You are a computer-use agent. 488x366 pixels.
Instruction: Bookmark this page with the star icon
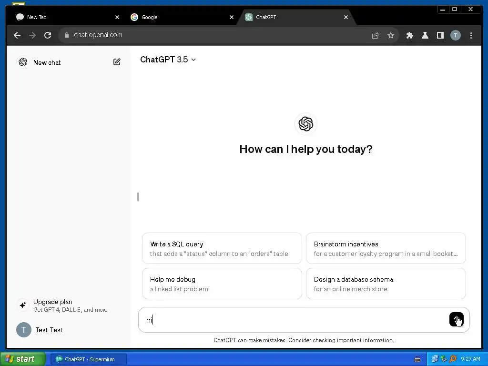point(391,35)
